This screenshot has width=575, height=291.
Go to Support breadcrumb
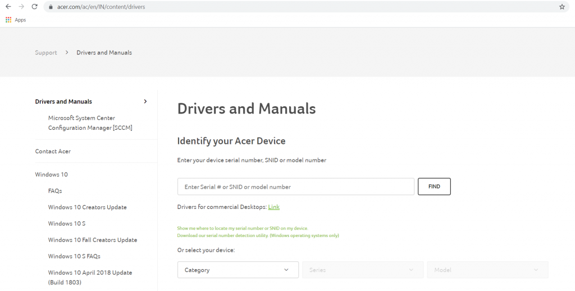46,53
